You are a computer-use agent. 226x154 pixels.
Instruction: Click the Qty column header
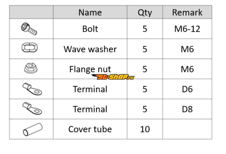coord(145,12)
